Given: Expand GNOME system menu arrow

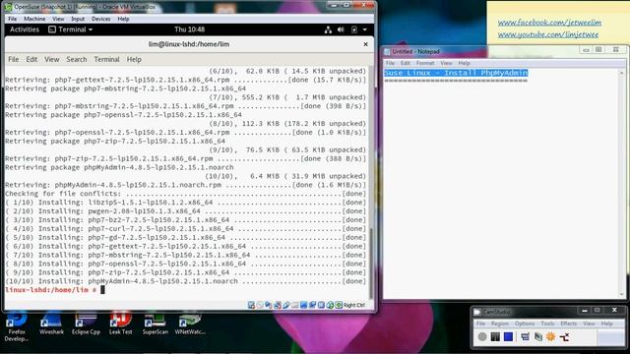Looking at the screenshot, I should point(365,29).
